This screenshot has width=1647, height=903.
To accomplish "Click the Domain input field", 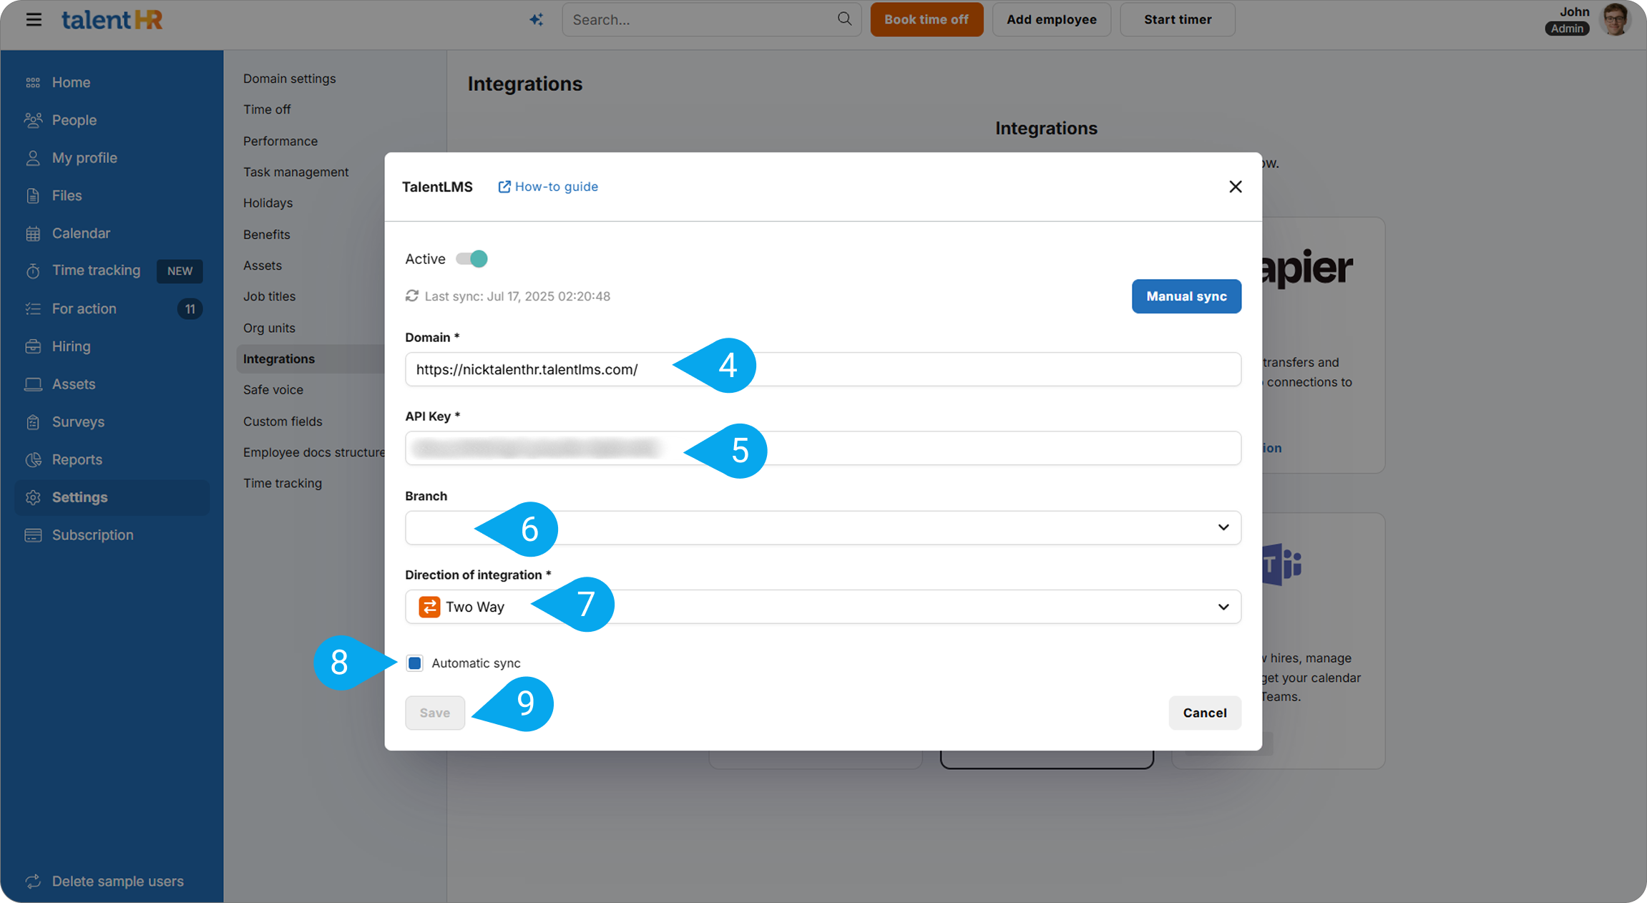I will [x=823, y=369].
